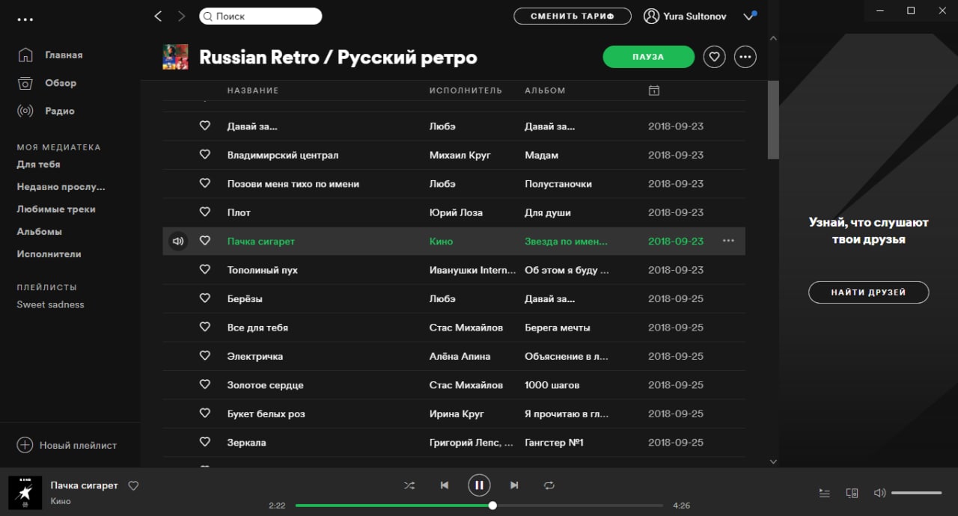Click the scroll down arrow of the track list
Screen dimensions: 958x516
pyautogui.click(x=773, y=461)
